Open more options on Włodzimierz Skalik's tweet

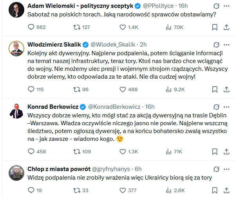tap(226, 44)
